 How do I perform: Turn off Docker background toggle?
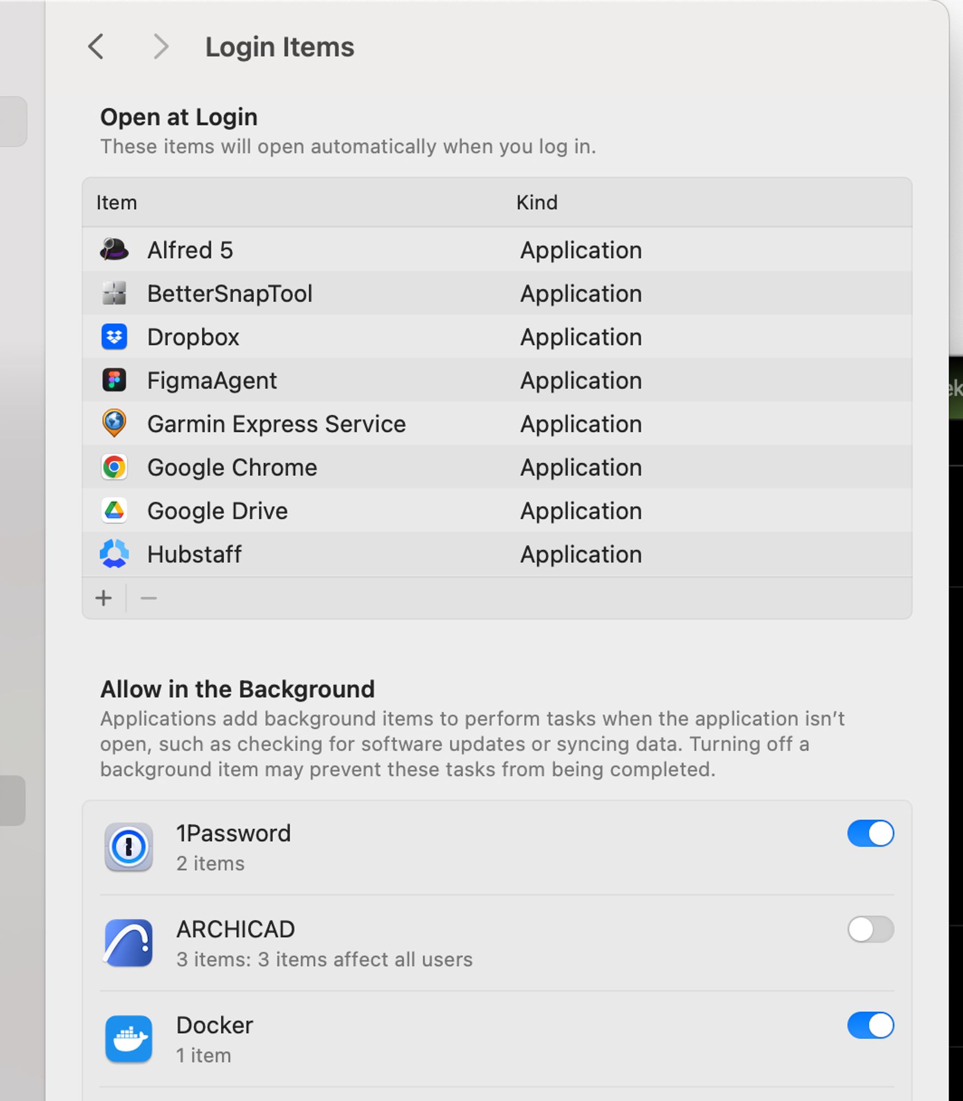871,1025
